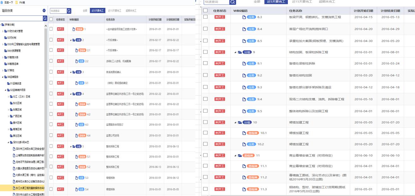The width and height of the screenshot is (415, 196).
Task: Click the 里程碑 badge on row 10.1
Action: pos(253,133)
